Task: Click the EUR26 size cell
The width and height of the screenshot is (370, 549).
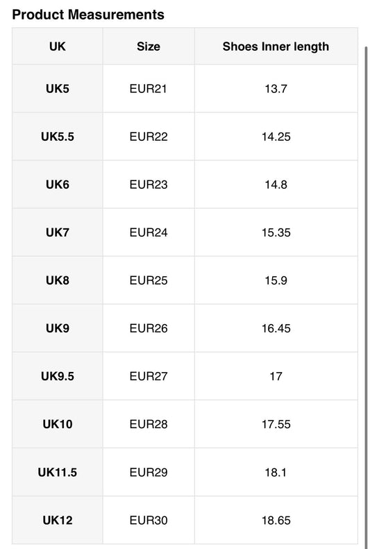Action: [149, 328]
